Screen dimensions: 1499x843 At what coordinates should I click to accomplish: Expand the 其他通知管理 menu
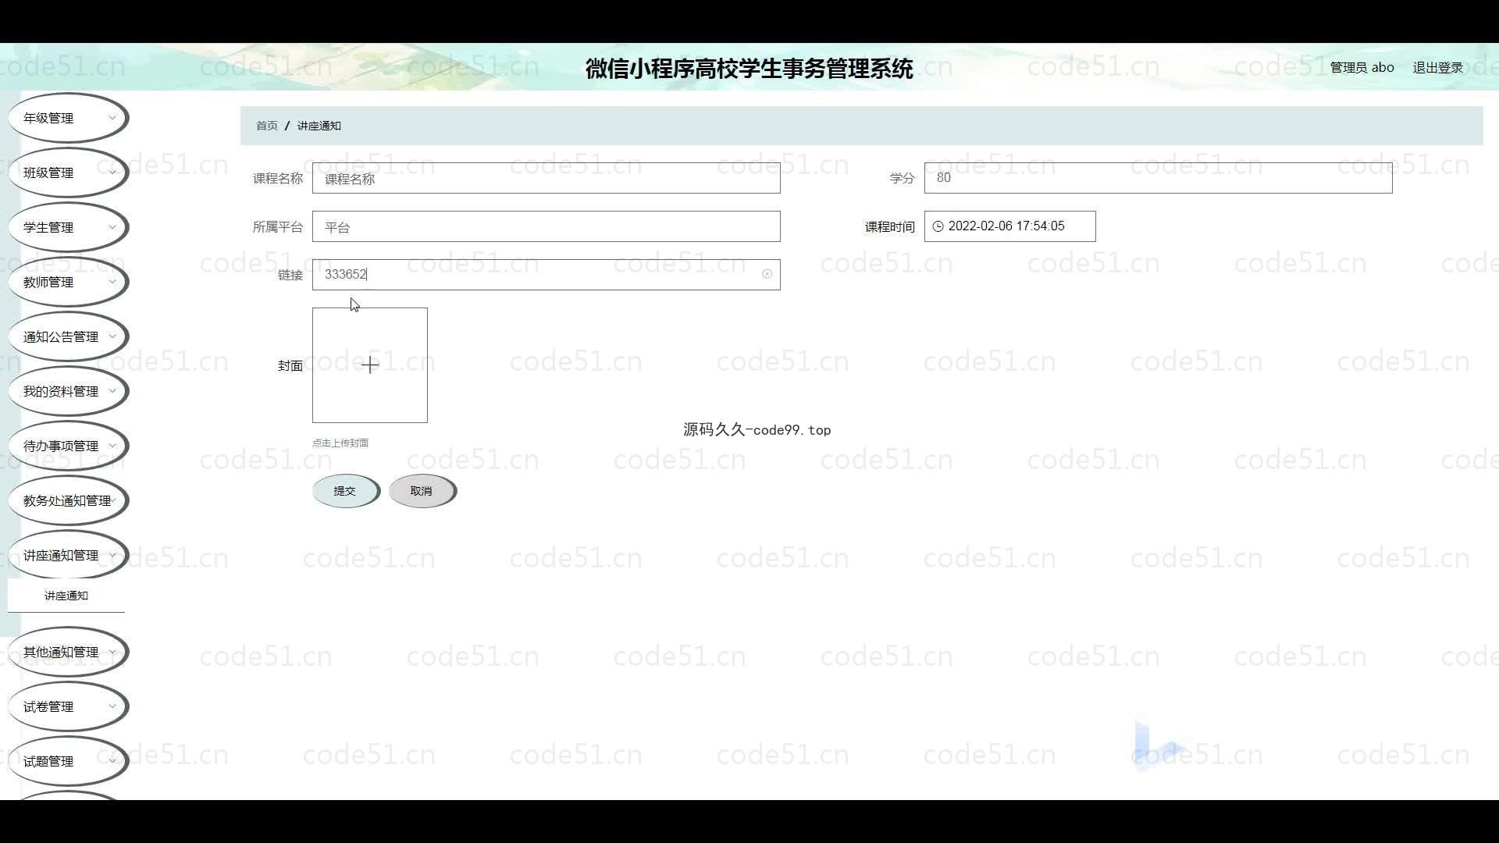click(68, 652)
